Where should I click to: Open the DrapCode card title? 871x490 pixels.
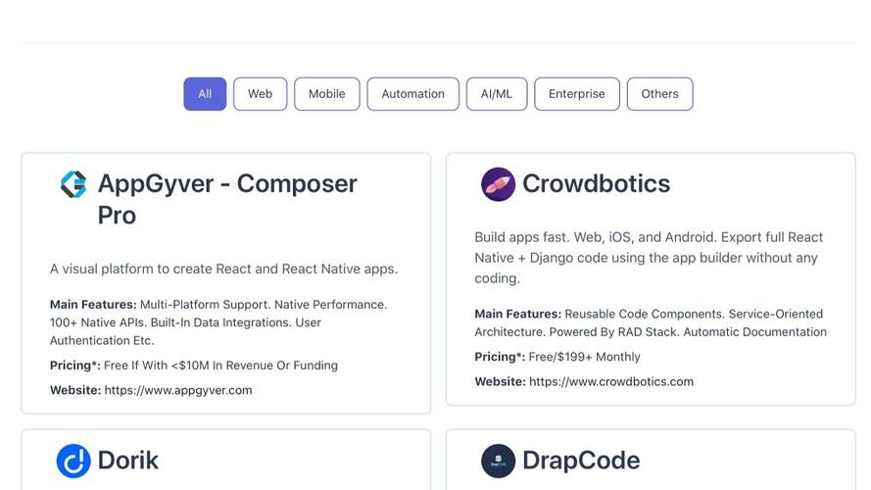[581, 461]
